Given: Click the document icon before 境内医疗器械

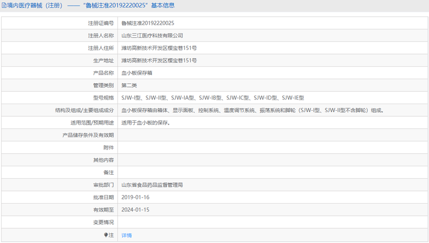Looking at the screenshot, I should pos(4,6).
